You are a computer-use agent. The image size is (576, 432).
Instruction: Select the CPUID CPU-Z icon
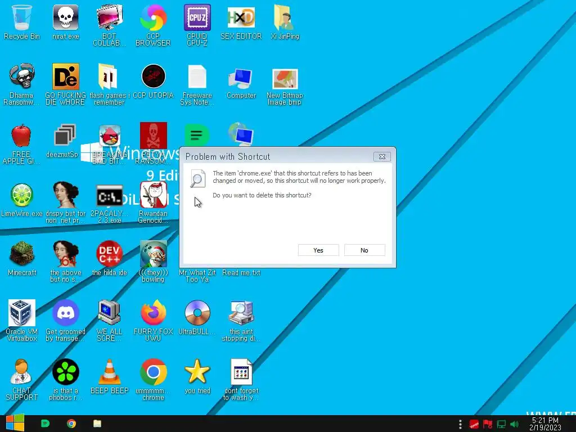[197, 17]
